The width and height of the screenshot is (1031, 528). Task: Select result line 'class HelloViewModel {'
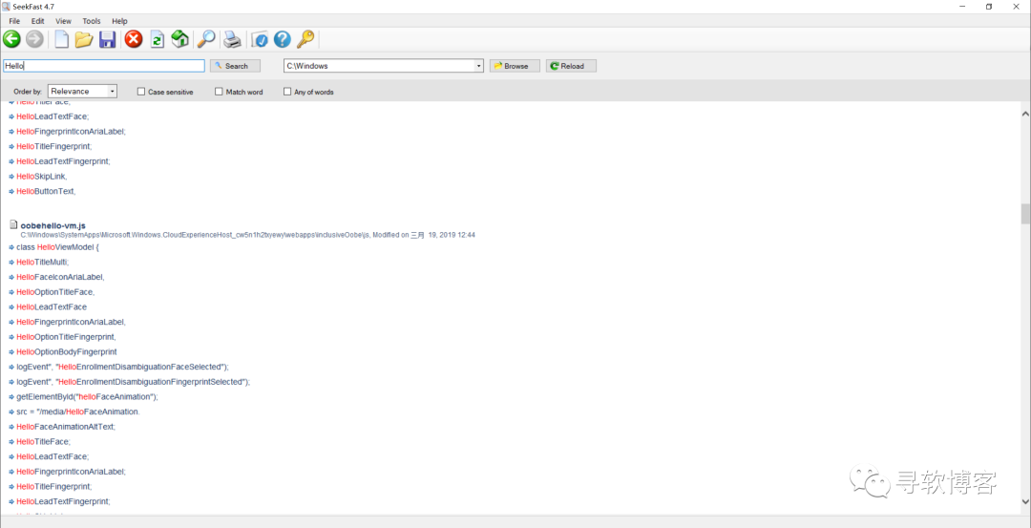58,247
